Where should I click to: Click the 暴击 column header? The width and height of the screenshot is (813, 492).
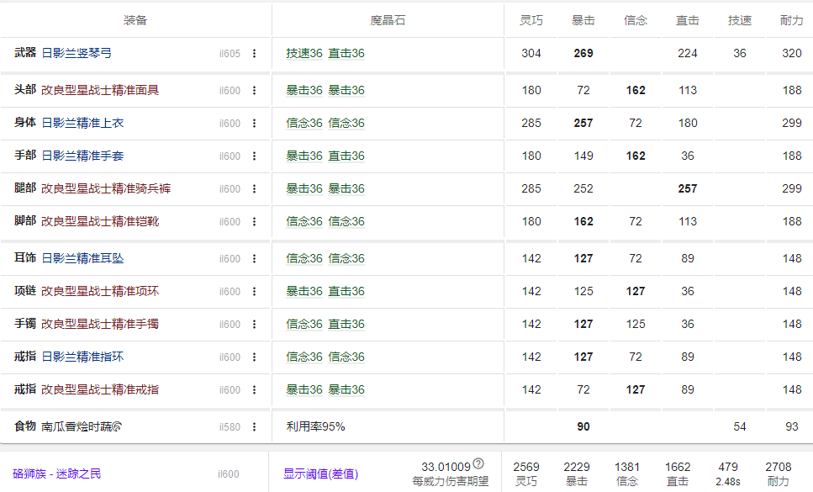(583, 20)
